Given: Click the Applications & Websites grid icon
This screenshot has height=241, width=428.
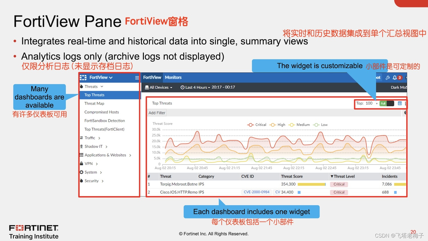Looking at the screenshot, I should point(82,155).
